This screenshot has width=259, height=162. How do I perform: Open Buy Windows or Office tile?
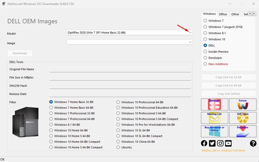[x=214, y=131]
